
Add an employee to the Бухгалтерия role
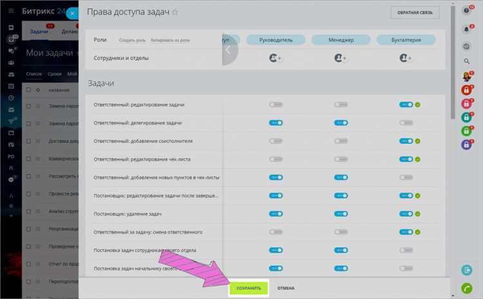tap(405, 58)
